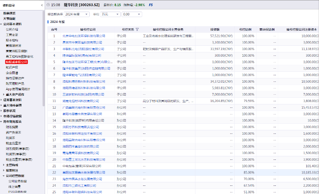Select 企业图谱 in the sidebar
This screenshot has width=319, height=194.
12,73
